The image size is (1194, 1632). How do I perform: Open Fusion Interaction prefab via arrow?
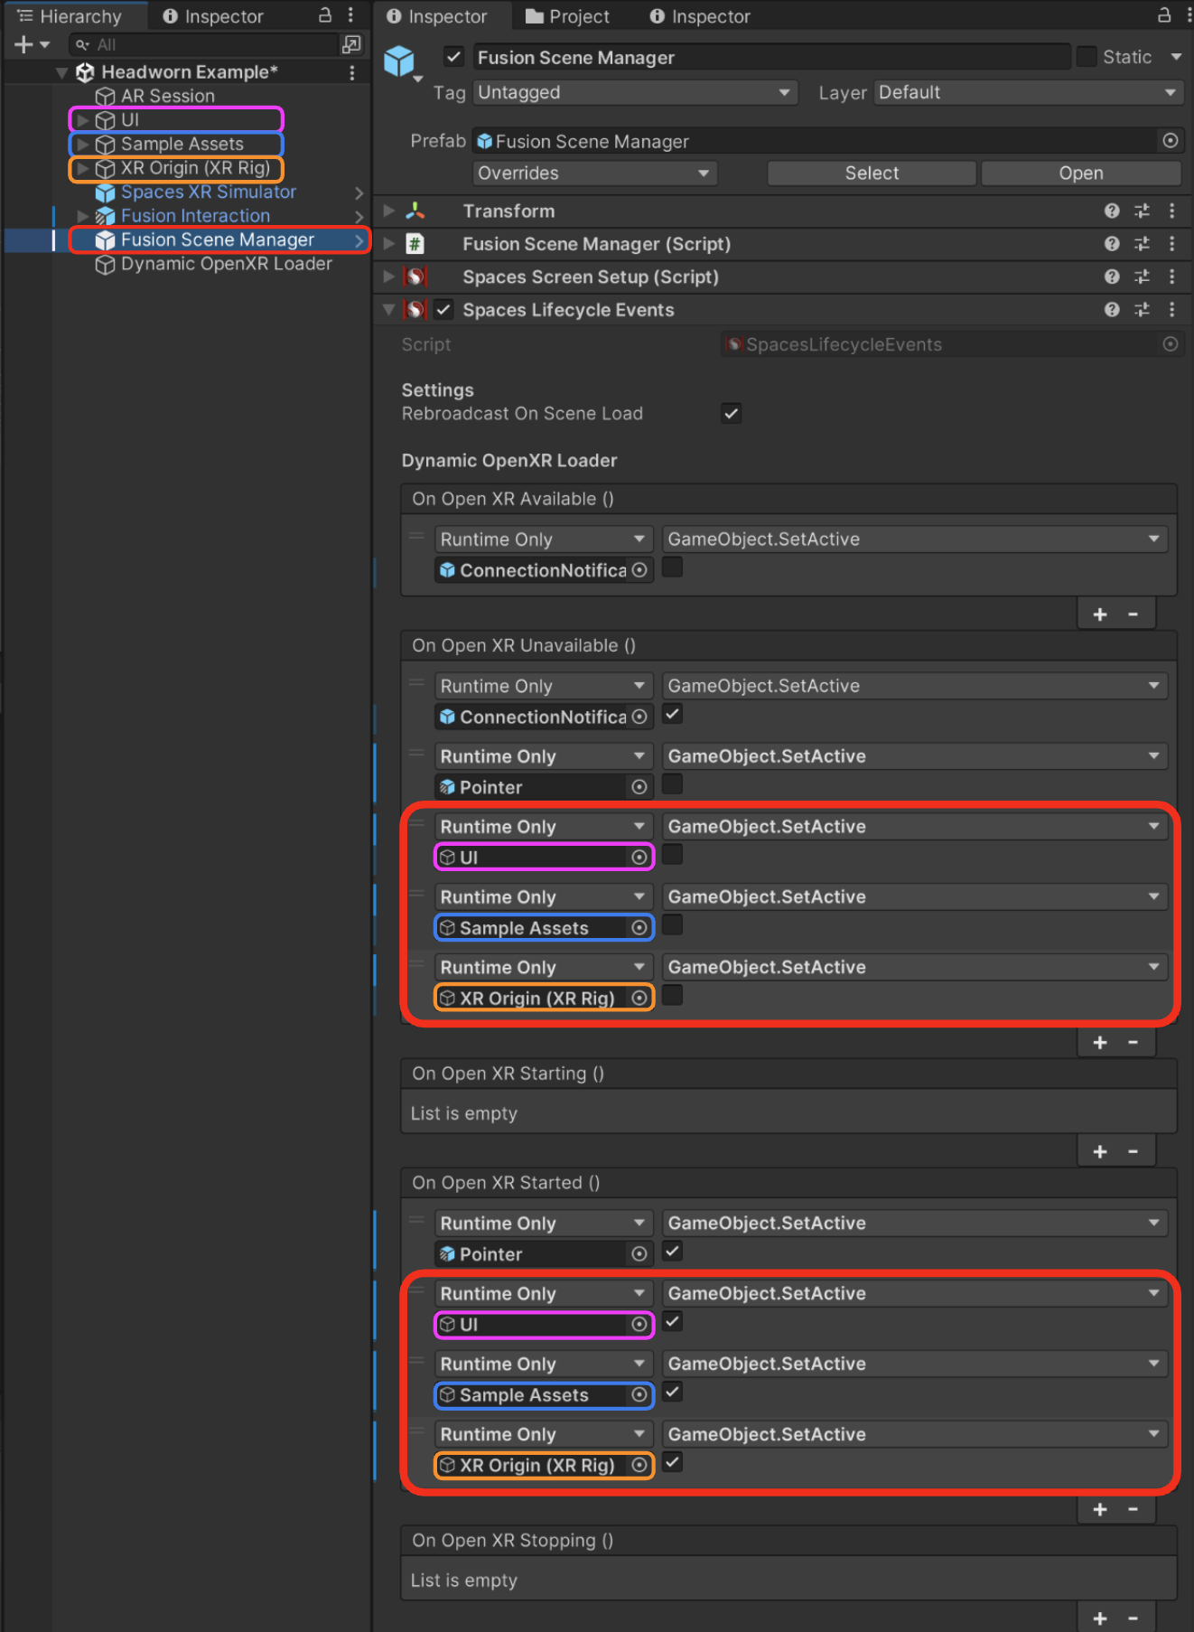point(359,217)
